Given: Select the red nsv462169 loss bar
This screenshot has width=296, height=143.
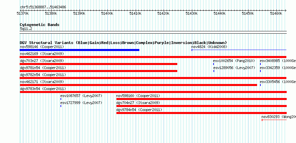Looking at the screenshot, I should (153, 57).
